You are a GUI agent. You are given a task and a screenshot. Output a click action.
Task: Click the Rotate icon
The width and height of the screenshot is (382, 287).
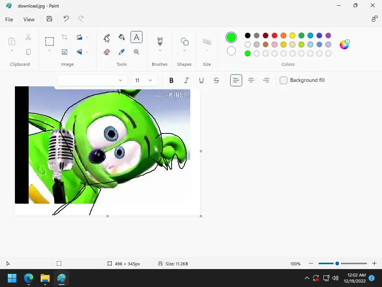79,37
